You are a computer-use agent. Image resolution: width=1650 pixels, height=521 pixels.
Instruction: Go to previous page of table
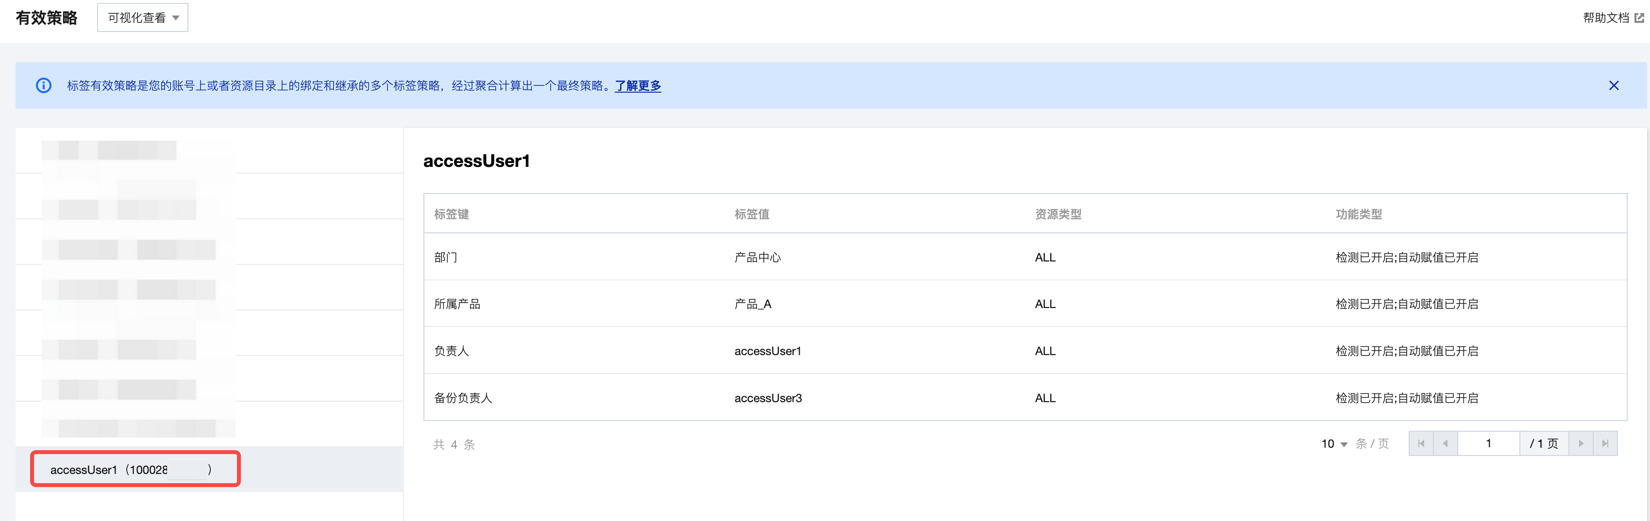pyautogui.click(x=1445, y=443)
